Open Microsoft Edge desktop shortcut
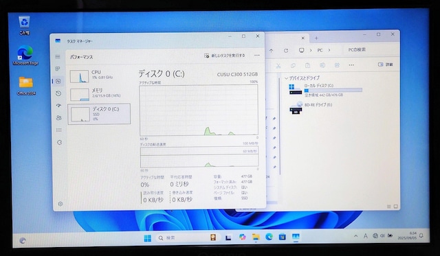 tap(25, 55)
